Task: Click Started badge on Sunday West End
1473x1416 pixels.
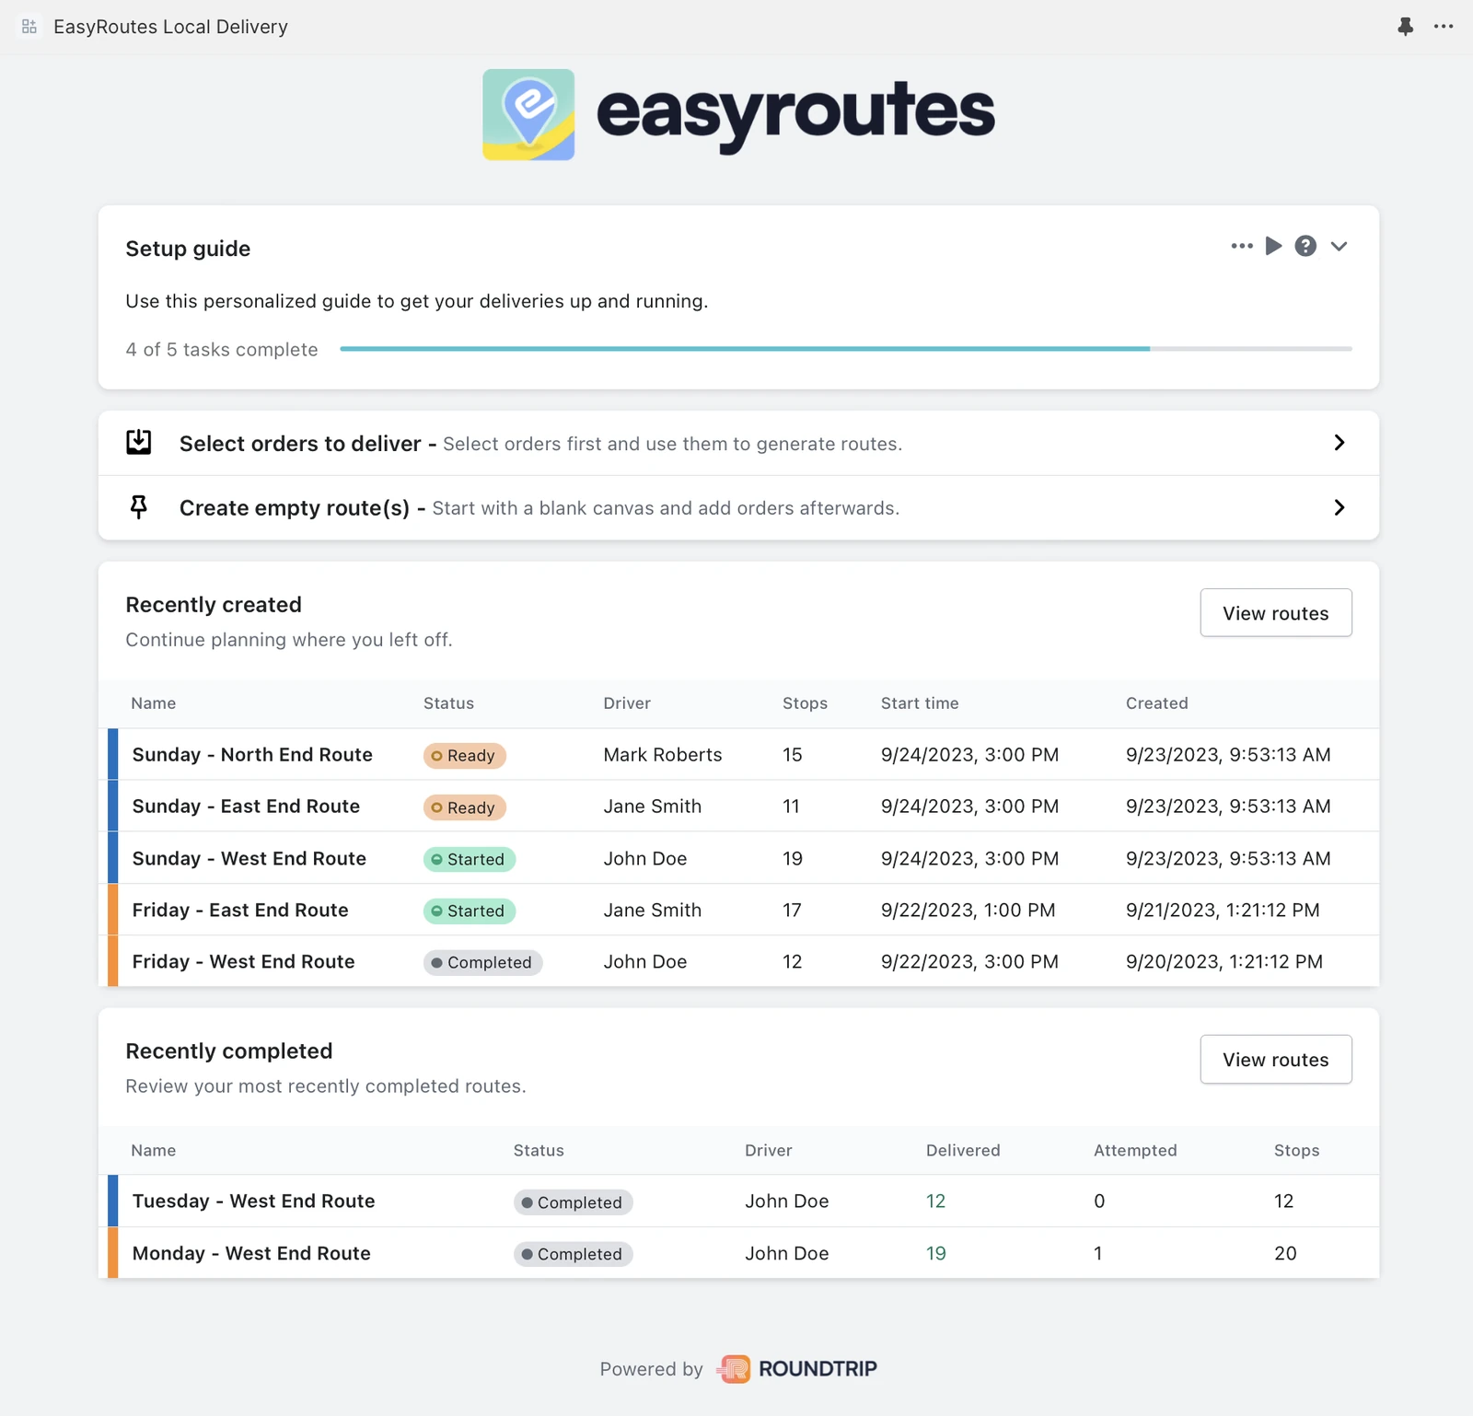Action: click(x=470, y=859)
